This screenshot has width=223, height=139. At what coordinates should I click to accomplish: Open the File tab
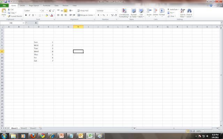pos(4,6)
